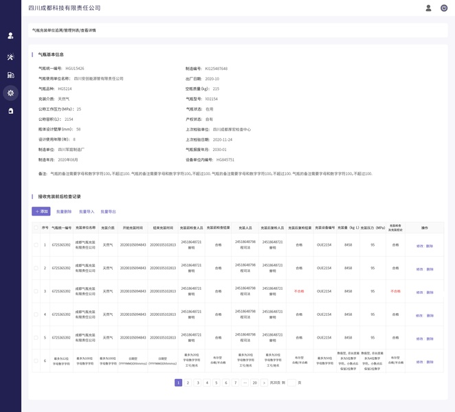Image resolution: width=455 pixels, height=412 pixels.
Task: Click the red 不合格 recheck result in row 3
Action: point(299,291)
